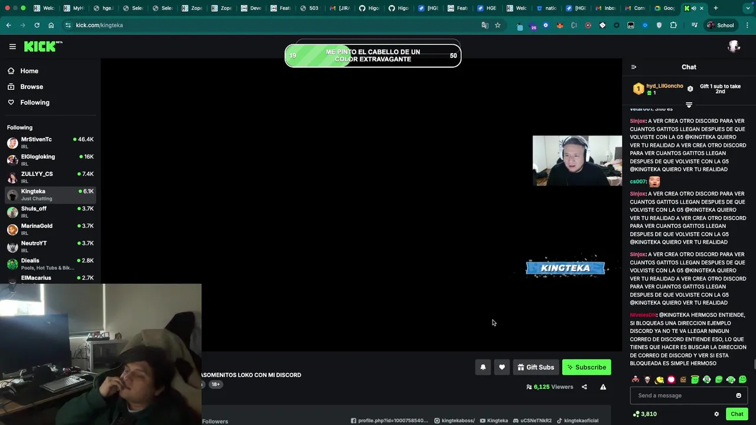The image size is (756, 425).
Task: Select Kingteka channel in Following list
Action: click(x=50, y=194)
